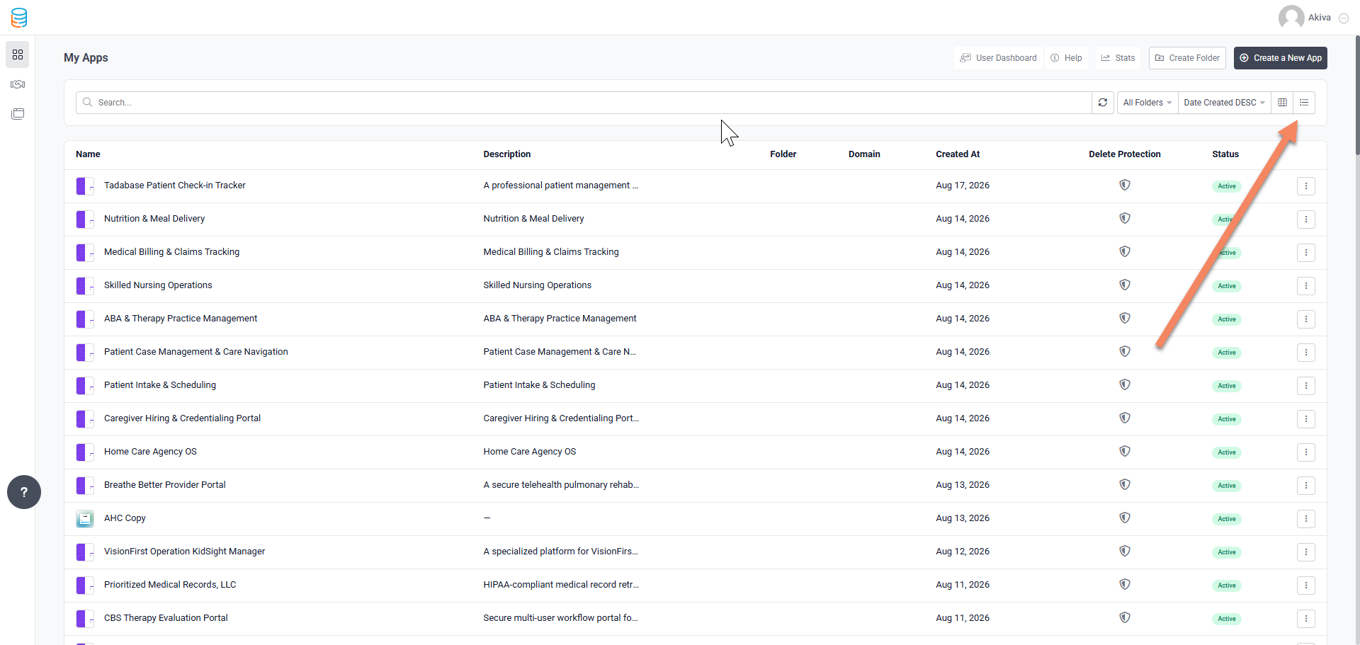Image resolution: width=1360 pixels, height=645 pixels.
Task: Click the Help button in the header
Action: coord(1066,58)
